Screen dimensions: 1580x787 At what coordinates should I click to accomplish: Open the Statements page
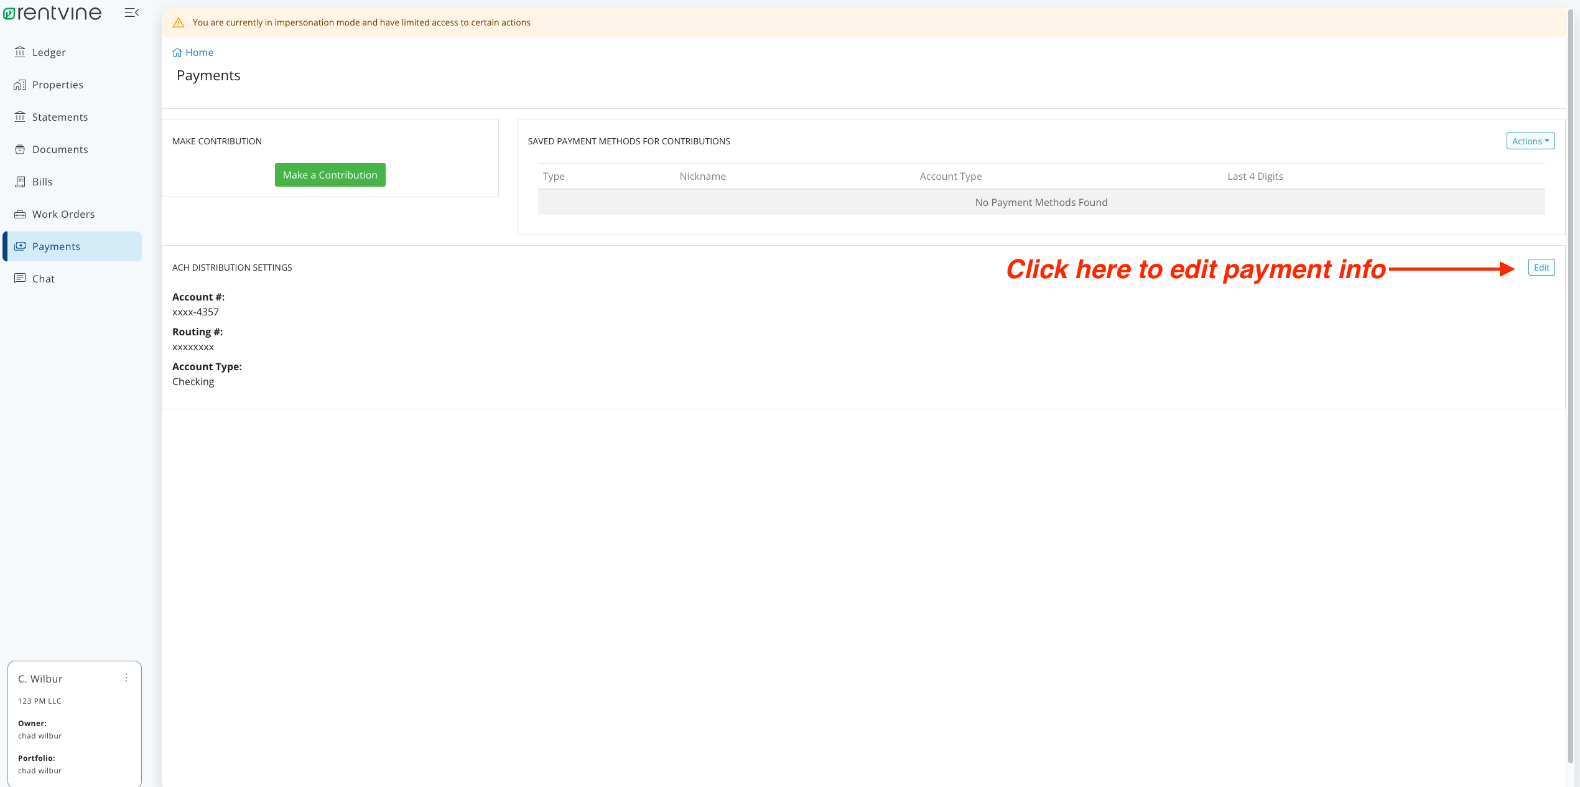72,117
